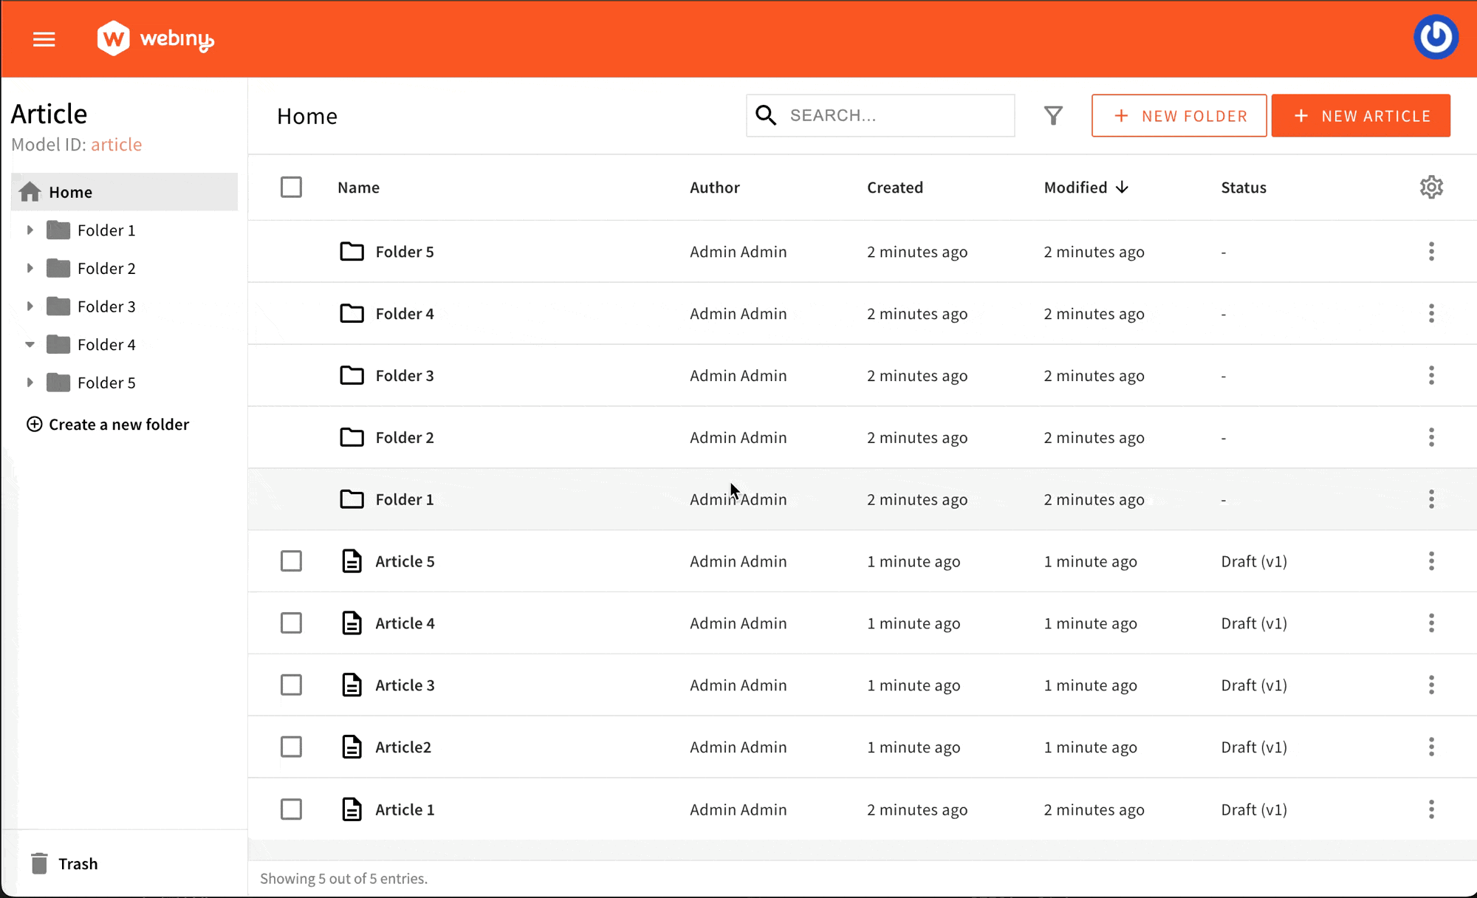Check the checkbox next to Article 5

coord(291,561)
